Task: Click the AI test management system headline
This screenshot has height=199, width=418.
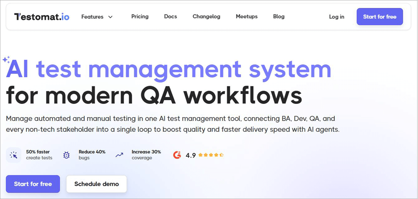Action: point(169,69)
